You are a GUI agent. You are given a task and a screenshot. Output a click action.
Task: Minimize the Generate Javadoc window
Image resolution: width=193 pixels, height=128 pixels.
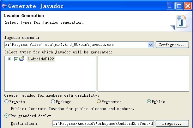tap(171, 6)
